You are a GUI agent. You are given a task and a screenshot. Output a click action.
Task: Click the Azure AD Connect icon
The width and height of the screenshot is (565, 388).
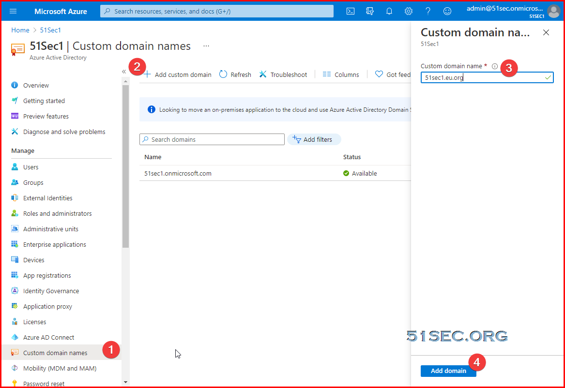pyautogui.click(x=15, y=337)
